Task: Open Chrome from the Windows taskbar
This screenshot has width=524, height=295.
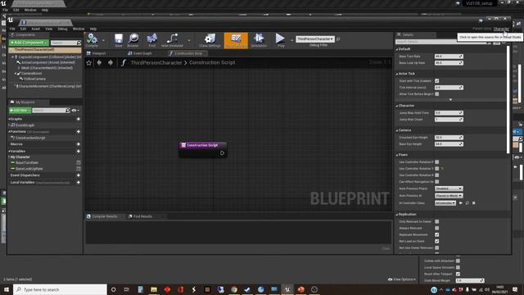Action: 234,289
